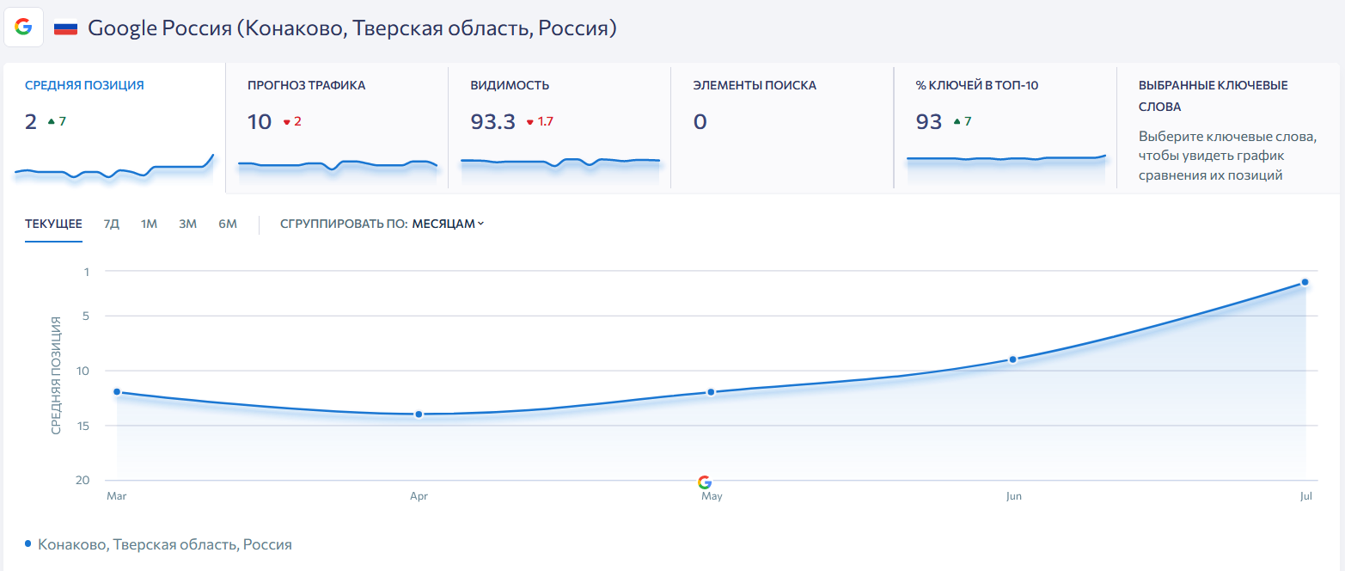Click the top-10 keys value 93
Viewport: 1345px width, 571px height.
coord(929,122)
